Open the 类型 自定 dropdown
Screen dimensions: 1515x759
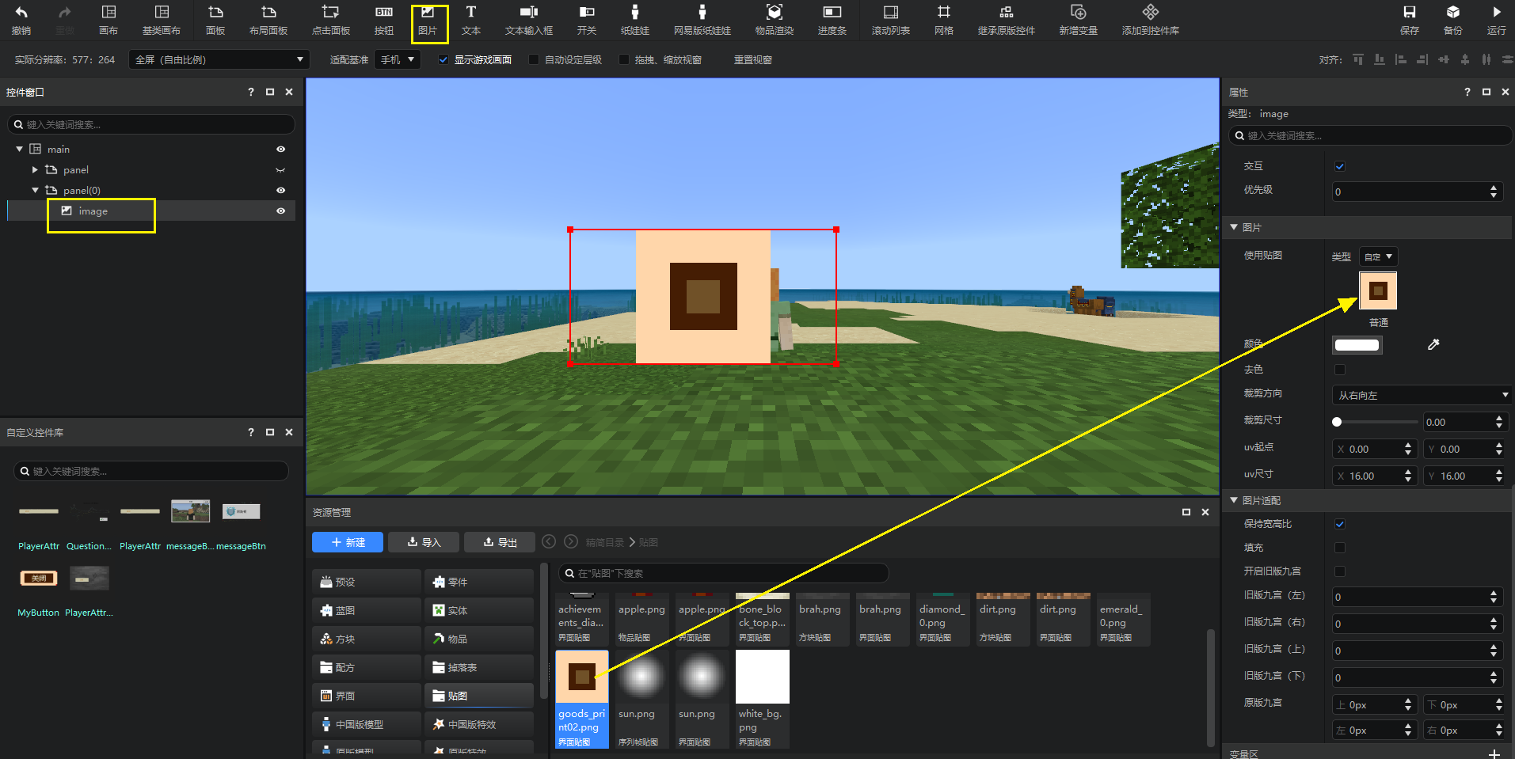pyautogui.click(x=1378, y=256)
